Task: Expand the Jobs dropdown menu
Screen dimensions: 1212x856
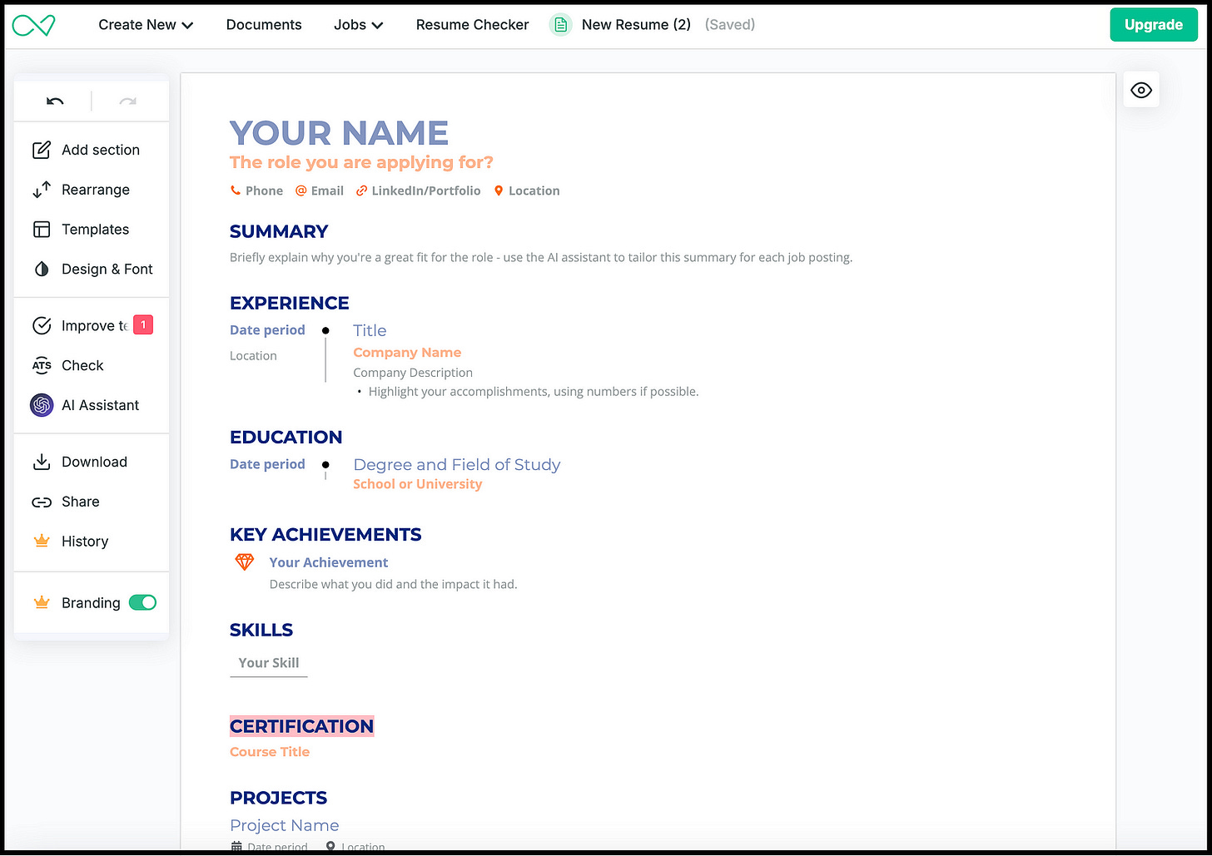Action: [359, 25]
